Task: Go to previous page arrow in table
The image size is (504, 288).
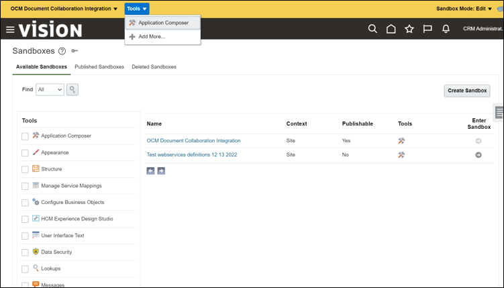Action: pos(150,171)
